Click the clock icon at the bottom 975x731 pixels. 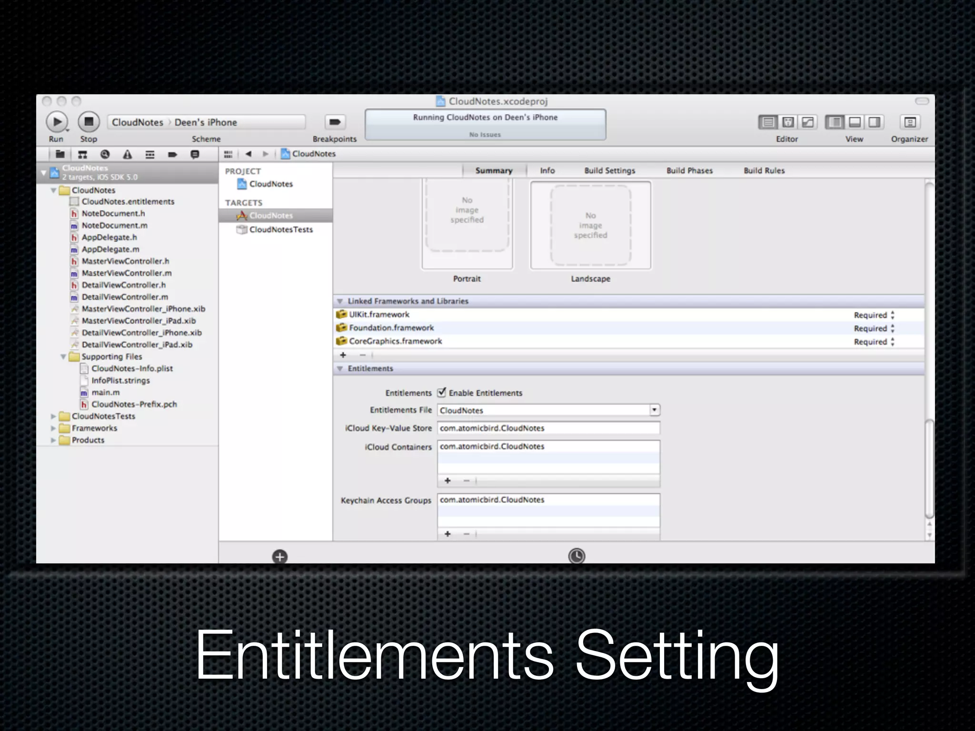(x=577, y=556)
